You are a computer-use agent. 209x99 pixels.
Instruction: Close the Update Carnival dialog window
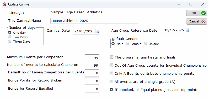203,4
